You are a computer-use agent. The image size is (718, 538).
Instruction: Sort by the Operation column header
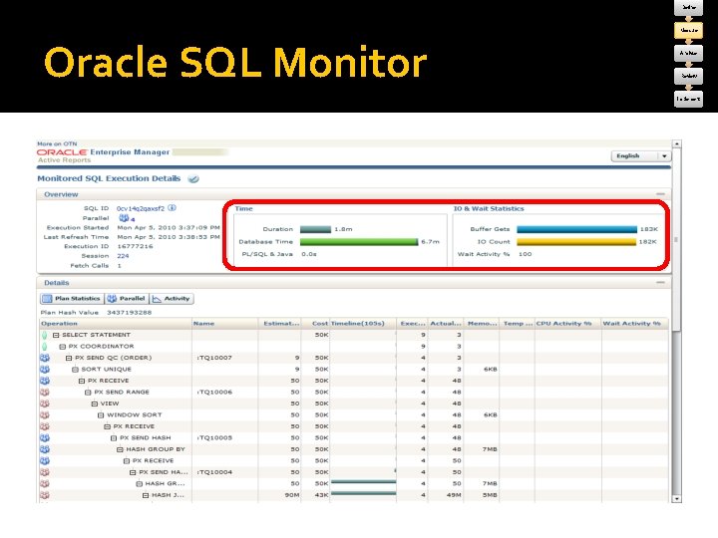coord(116,324)
